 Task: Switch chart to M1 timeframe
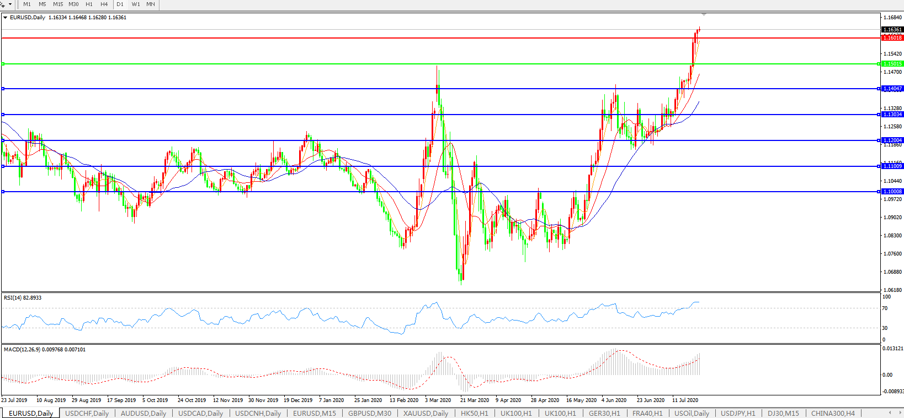tap(26, 4)
